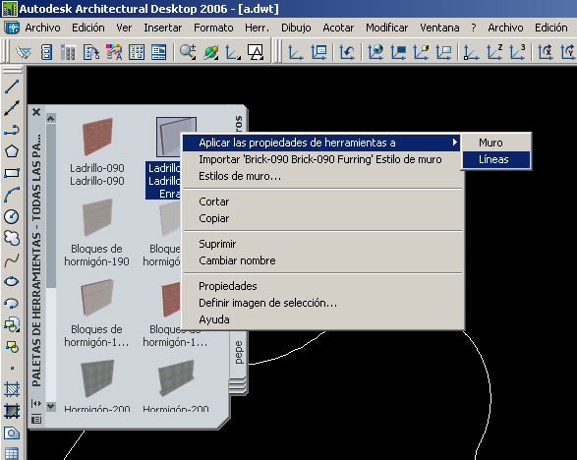Choose 'Copiar' in the context menu
The width and height of the screenshot is (577, 460).
pos(321,218)
